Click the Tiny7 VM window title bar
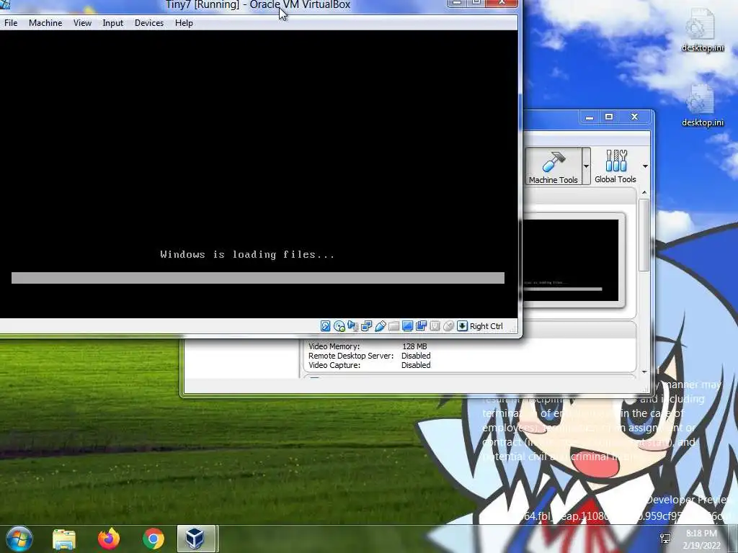This screenshot has width=738, height=553. tap(258, 5)
